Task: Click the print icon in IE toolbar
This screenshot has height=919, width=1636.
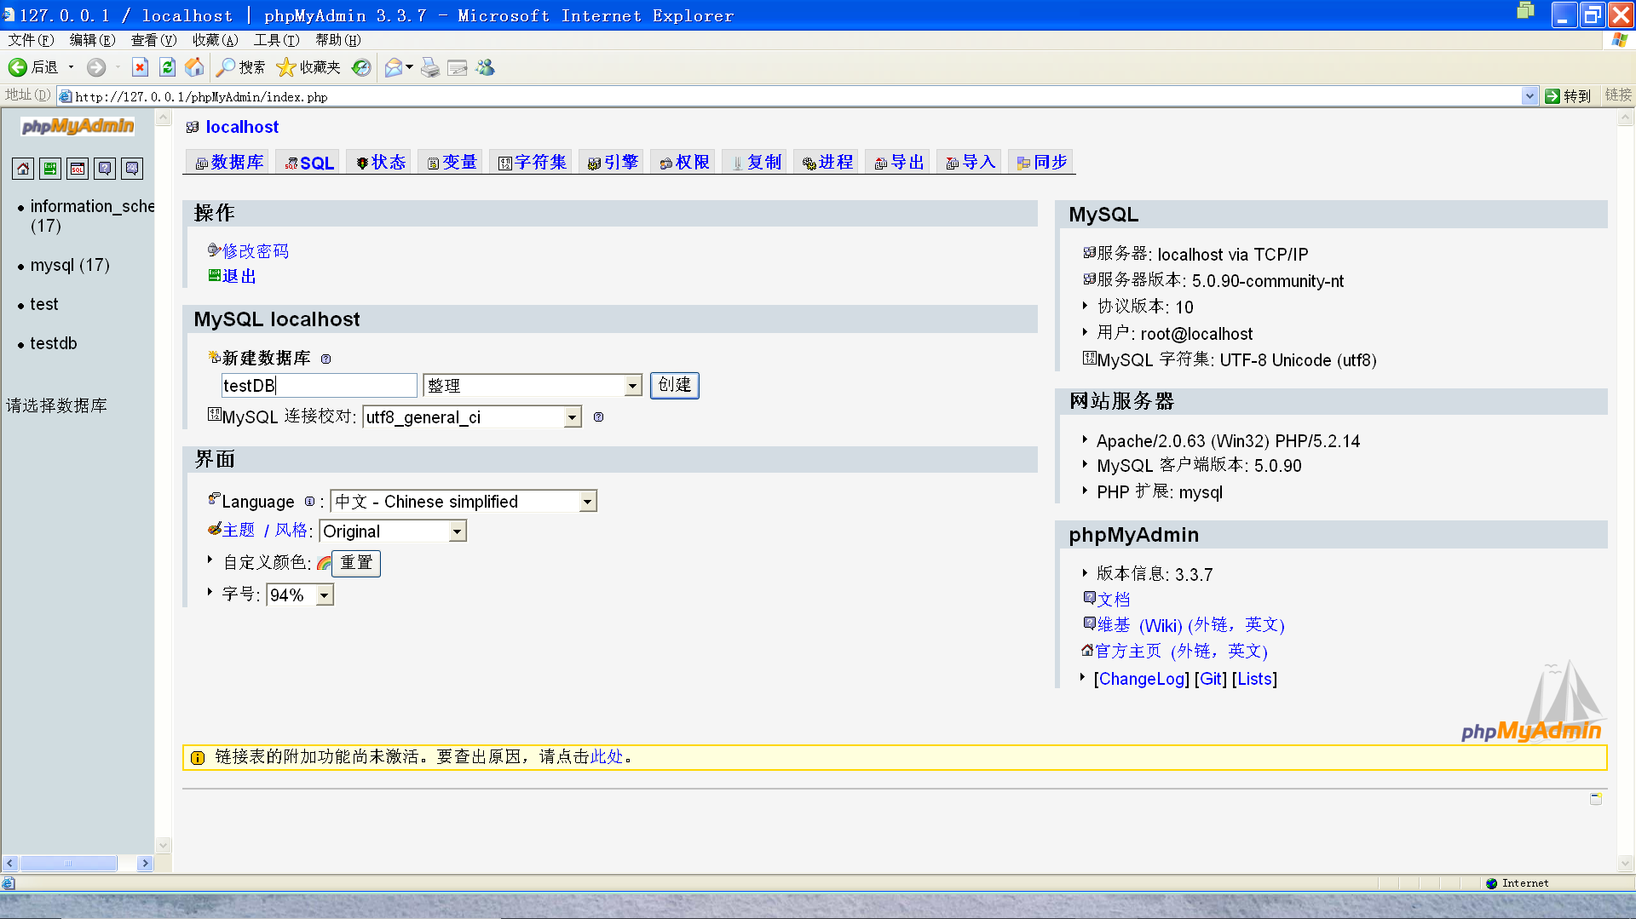Action: [x=429, y=67]
